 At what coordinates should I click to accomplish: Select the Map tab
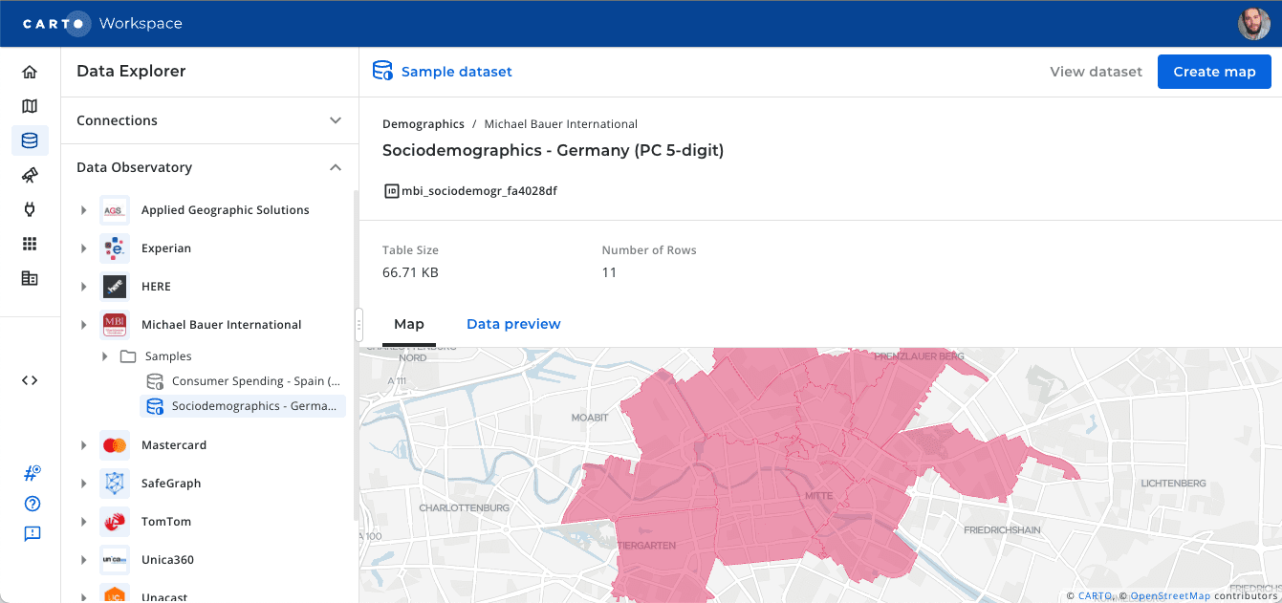409,323
